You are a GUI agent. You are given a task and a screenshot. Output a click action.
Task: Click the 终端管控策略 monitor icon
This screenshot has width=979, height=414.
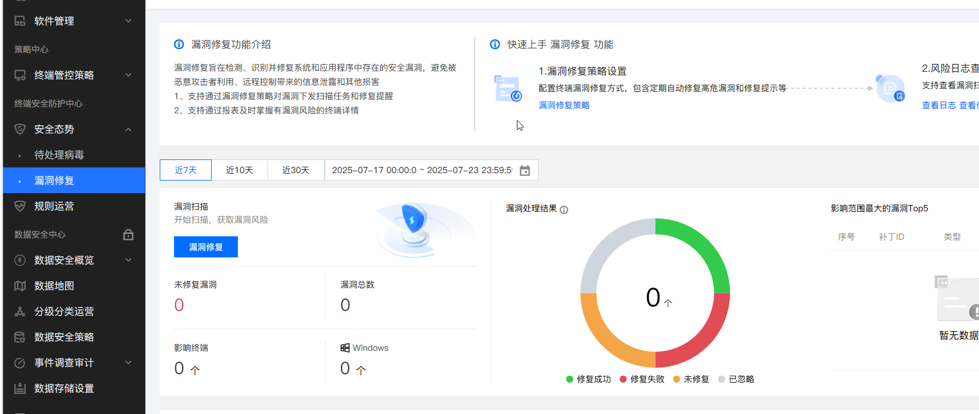[20, 75]
